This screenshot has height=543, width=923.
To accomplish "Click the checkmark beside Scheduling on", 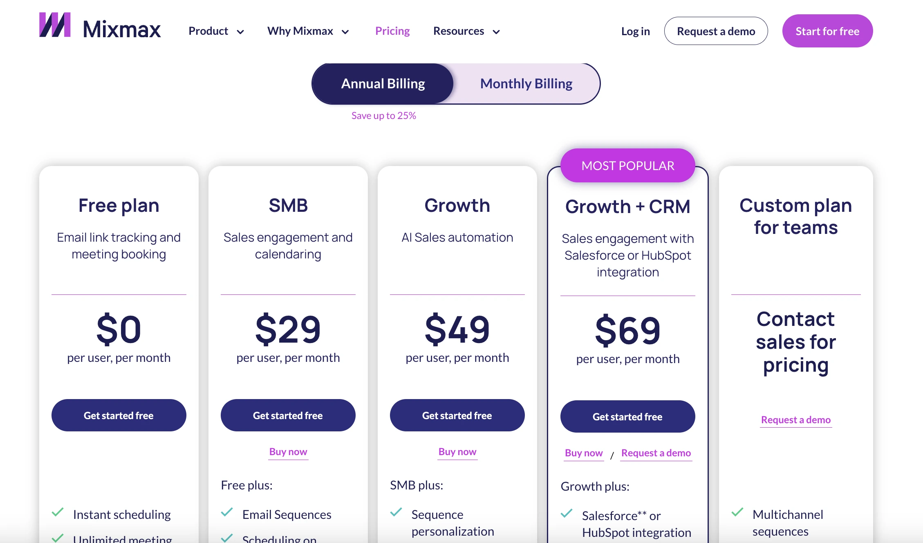I will tap(227, 537).
